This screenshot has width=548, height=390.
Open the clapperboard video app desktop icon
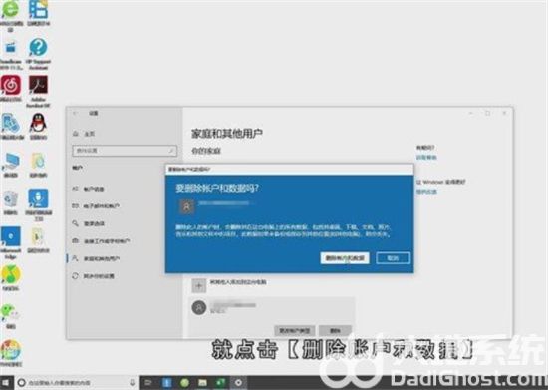11,47
